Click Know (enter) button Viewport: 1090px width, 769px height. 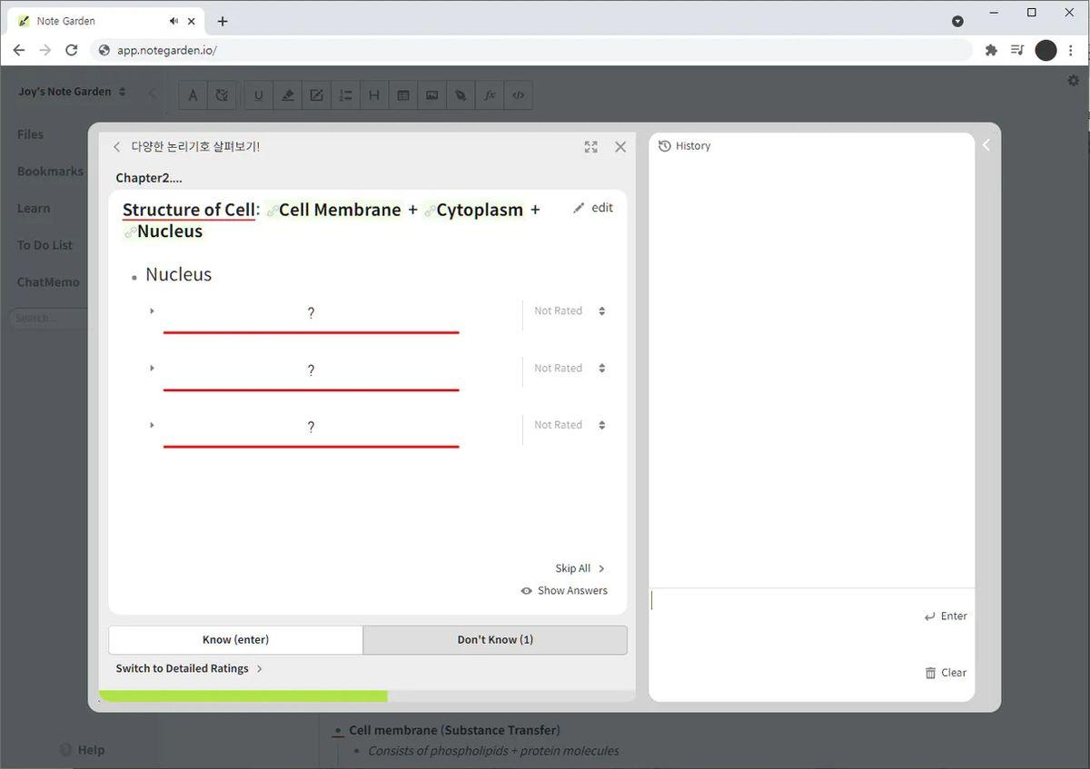tap(235, 639)
